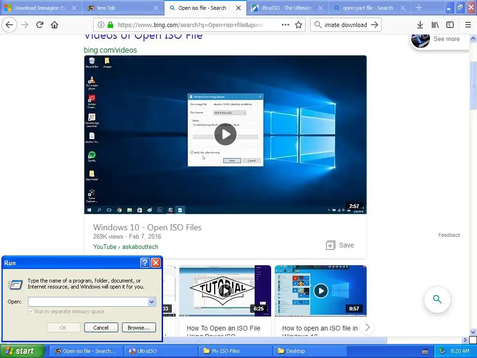The width and height of the screenshot is (477, 358).
Task: Play the Windows 10 Open ISO Files video
Action: click(225, 134)
